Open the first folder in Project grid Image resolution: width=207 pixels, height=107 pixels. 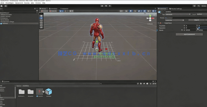click(21, 92)
